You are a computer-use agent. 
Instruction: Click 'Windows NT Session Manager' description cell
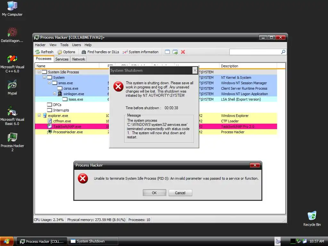[244, 83]
